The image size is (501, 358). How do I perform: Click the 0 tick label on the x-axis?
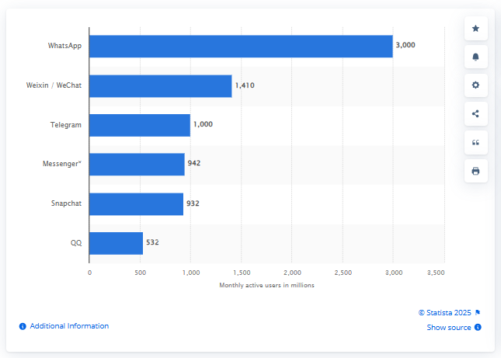tap(90, 273)
